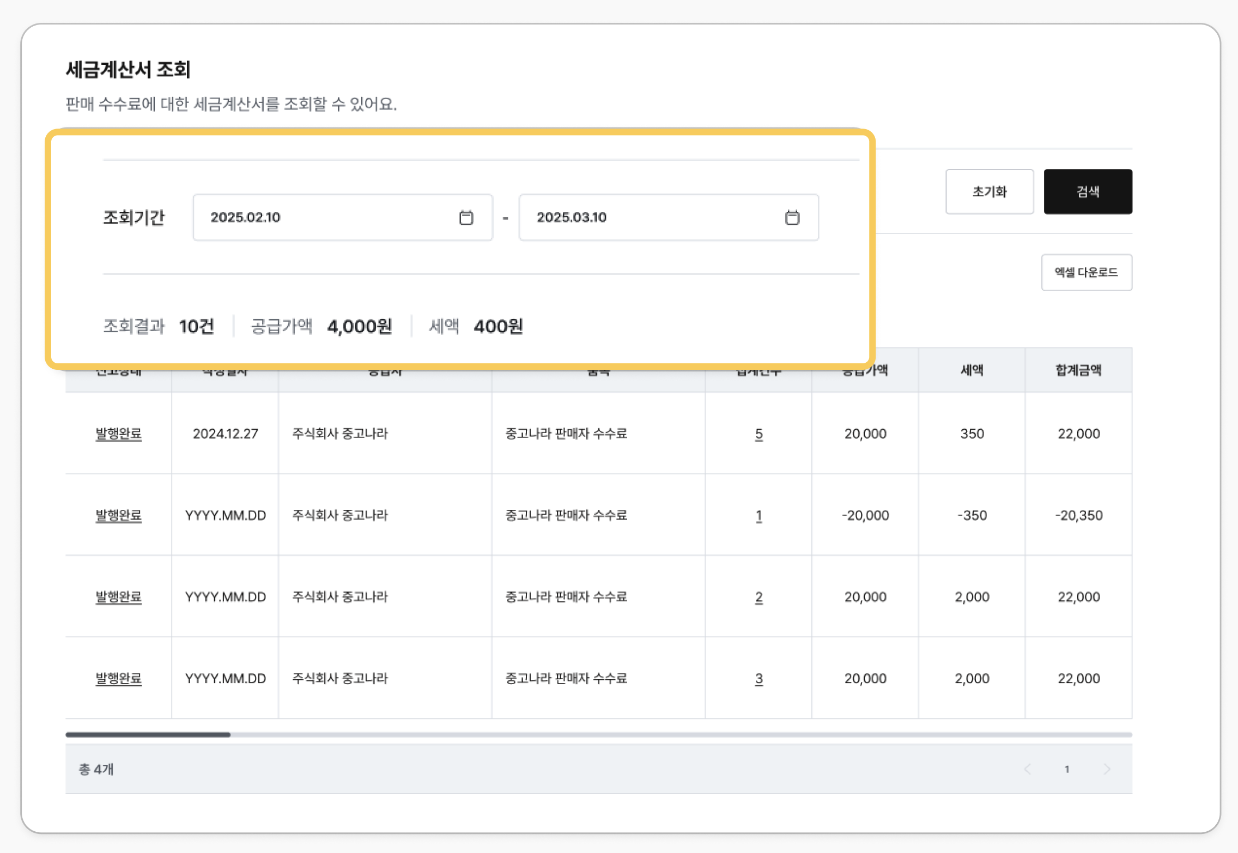The height and width of the screenshot is (853, 1238).
Task: Open the count link 1 in second row
Action: pyautogui.click(x=758, y=516)
